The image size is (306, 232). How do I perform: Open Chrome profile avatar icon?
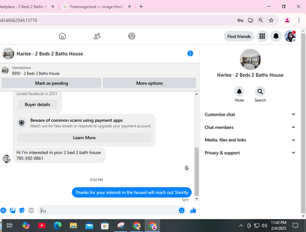coord(287,20)
